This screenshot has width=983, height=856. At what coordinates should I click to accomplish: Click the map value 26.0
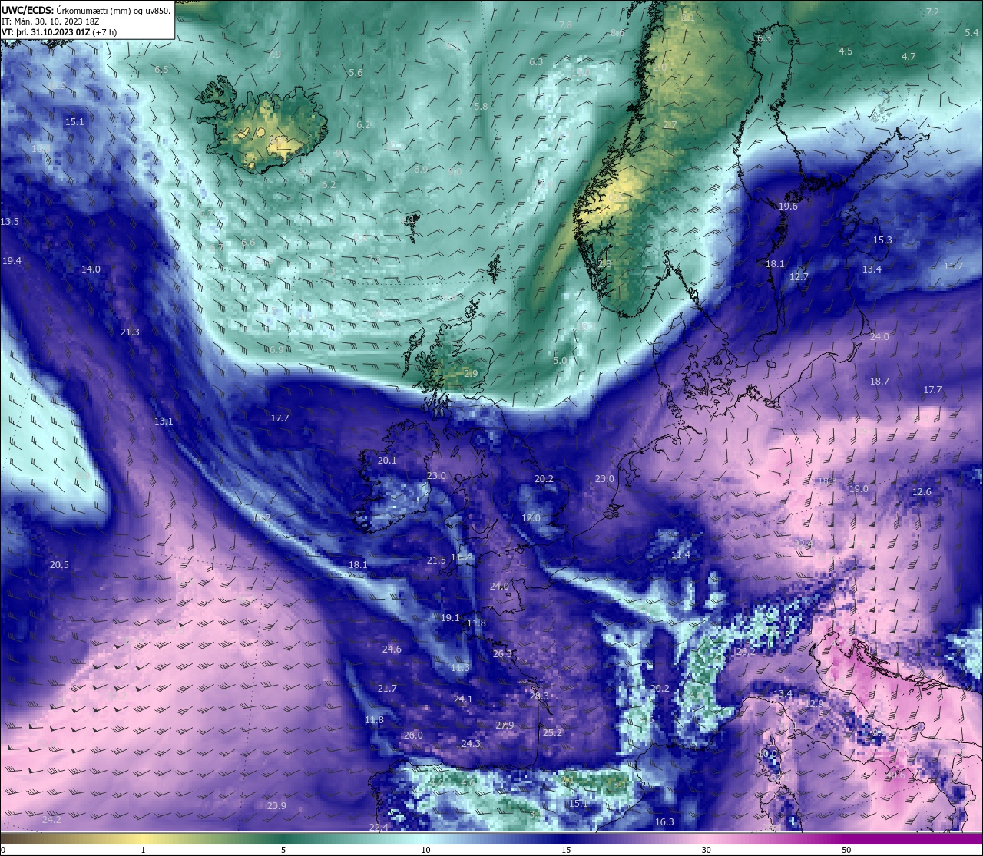(413, 735)
